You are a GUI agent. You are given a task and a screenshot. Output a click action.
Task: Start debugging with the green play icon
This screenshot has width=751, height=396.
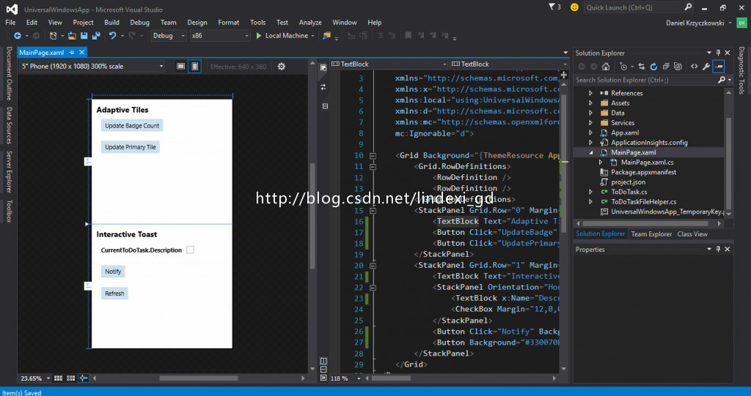tap(259, 36)
